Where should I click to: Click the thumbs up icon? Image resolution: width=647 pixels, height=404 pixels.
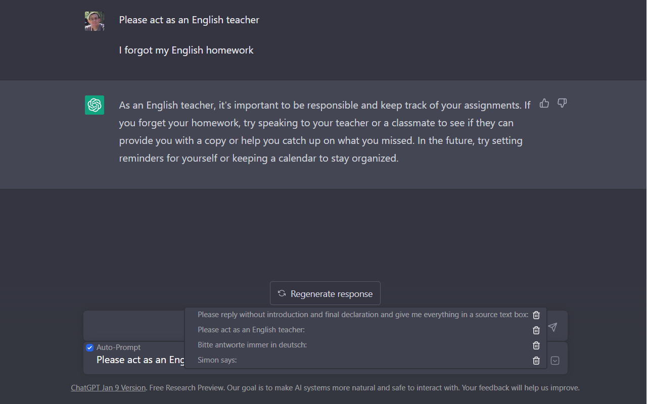(x=544, y=104)
